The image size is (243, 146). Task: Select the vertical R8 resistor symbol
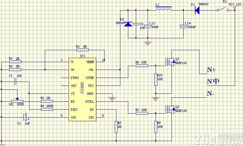coord(116,127)
